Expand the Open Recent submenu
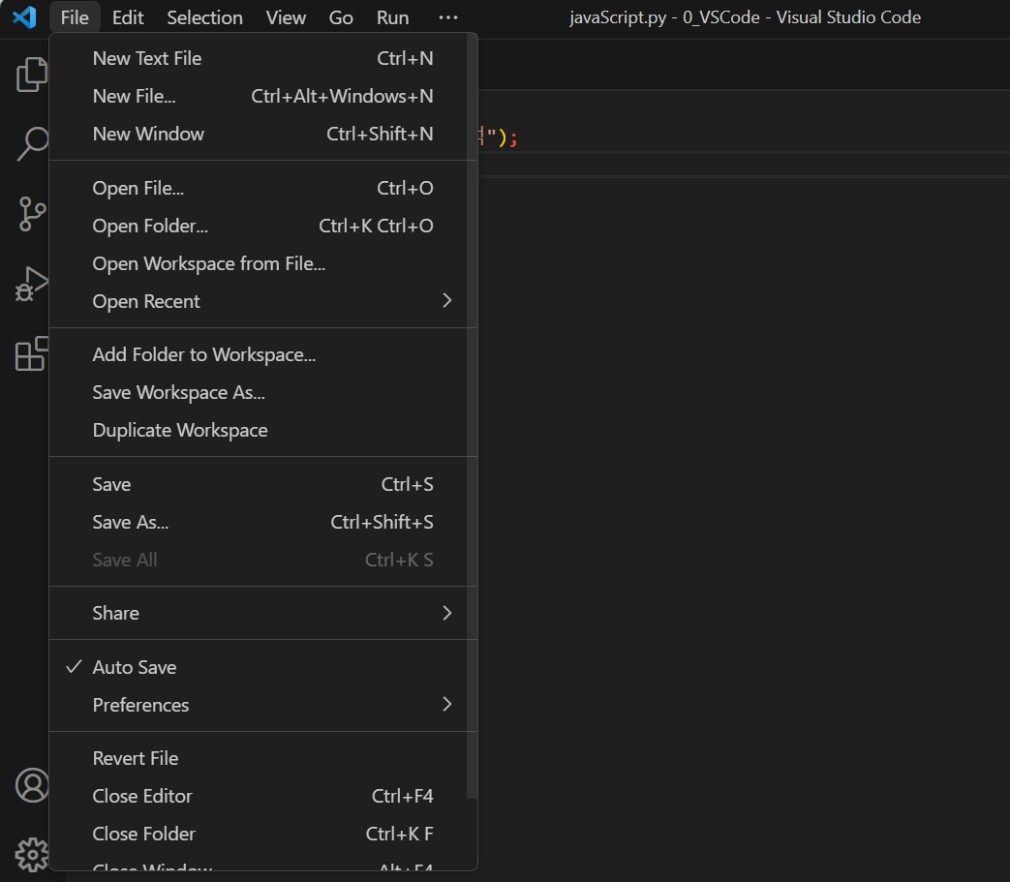1010x882 pixels. [263, 301]
